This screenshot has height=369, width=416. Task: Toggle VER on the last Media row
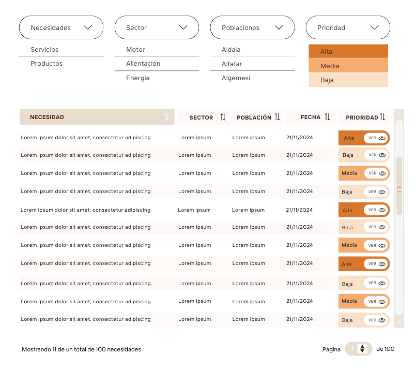(x=376, y=302)
